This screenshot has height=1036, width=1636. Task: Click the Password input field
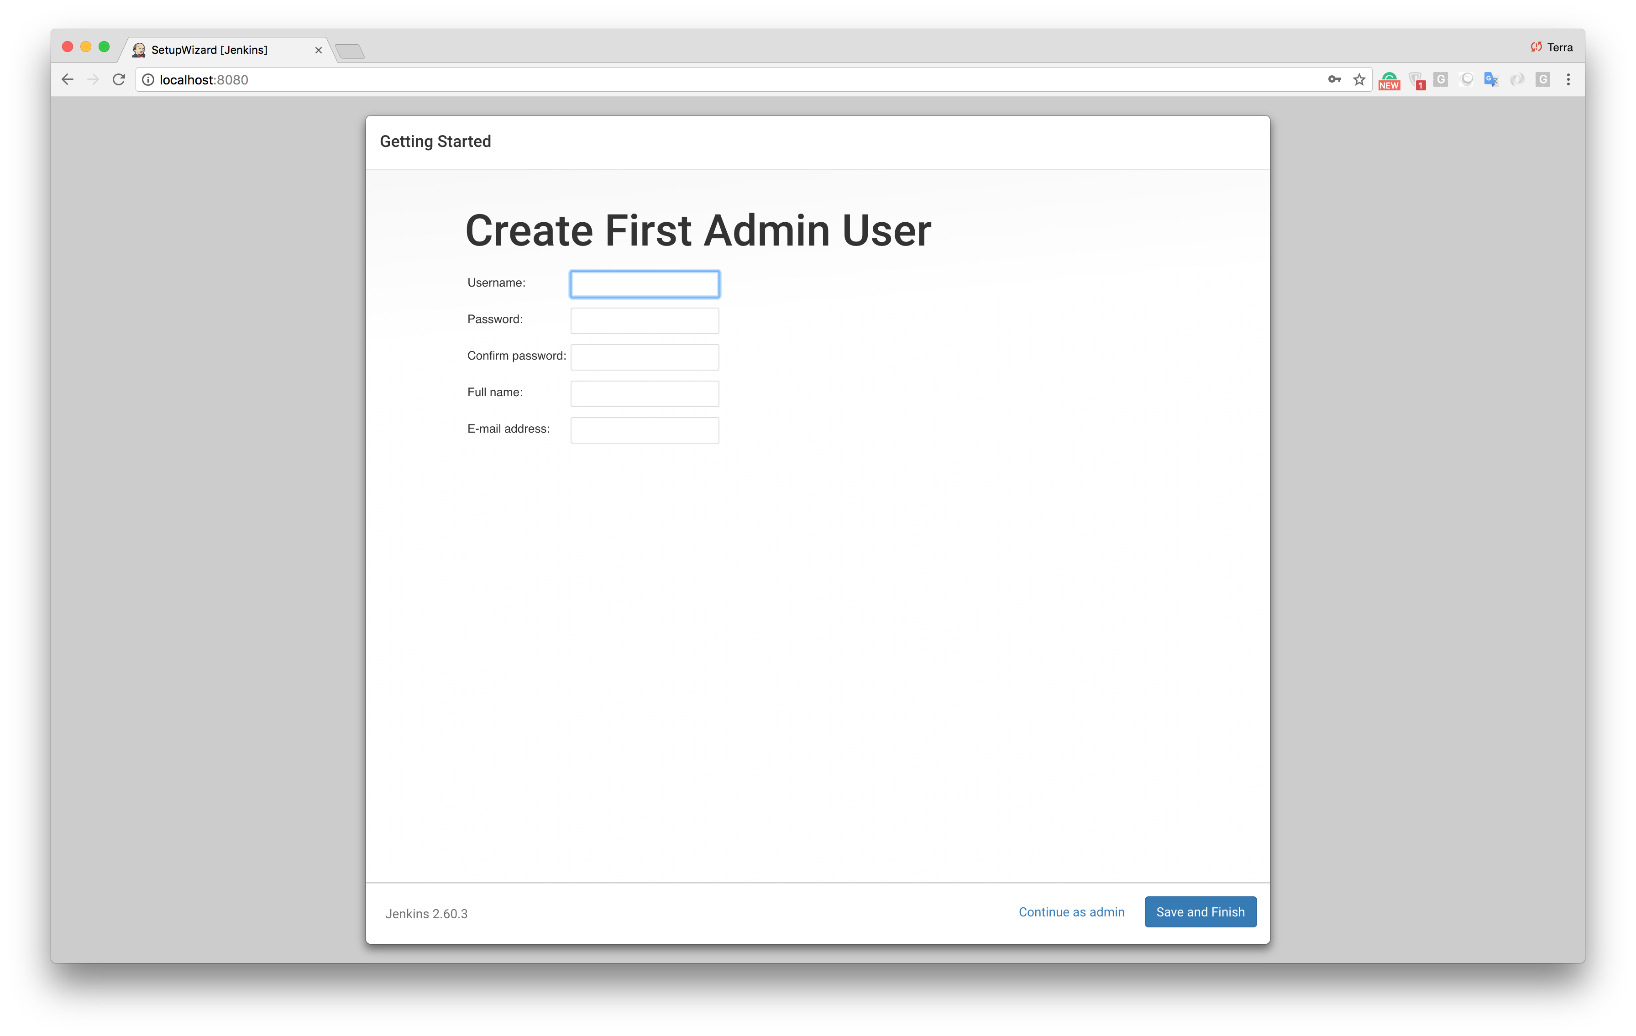pos(644,318)
